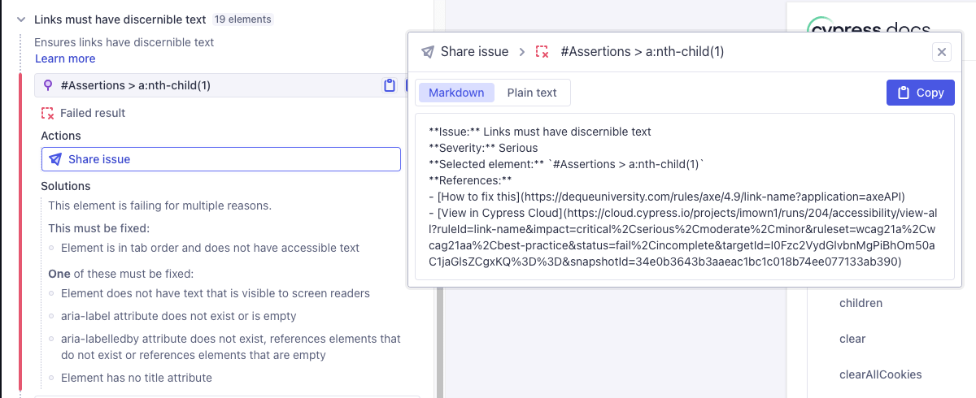Viewport: 976px width, 398px height.
Task: Switch to Markdown format
Action: pos(456,93)
